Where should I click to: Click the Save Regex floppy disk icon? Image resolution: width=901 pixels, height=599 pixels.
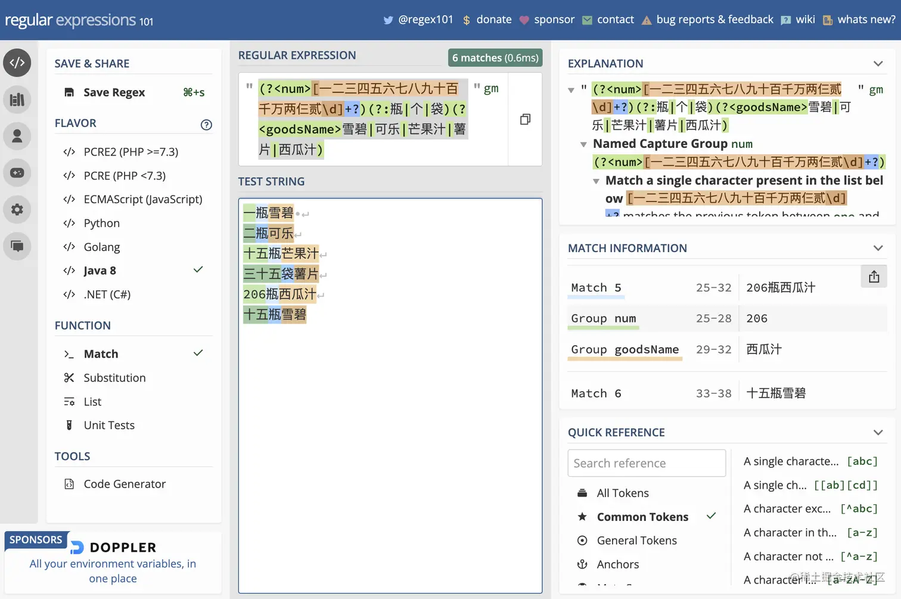click(69, 92)
